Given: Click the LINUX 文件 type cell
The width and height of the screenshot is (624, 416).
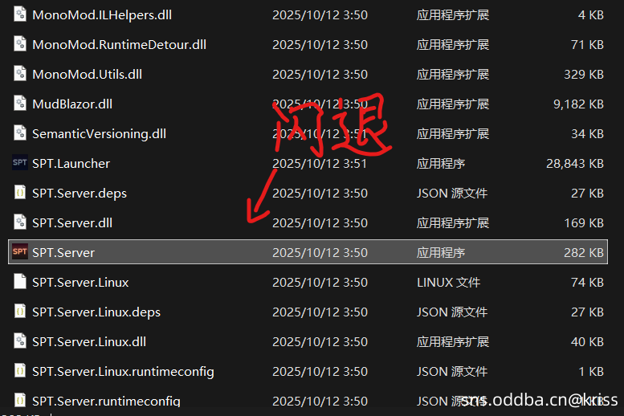Looking at the screenshot, I should pos(448,282).
